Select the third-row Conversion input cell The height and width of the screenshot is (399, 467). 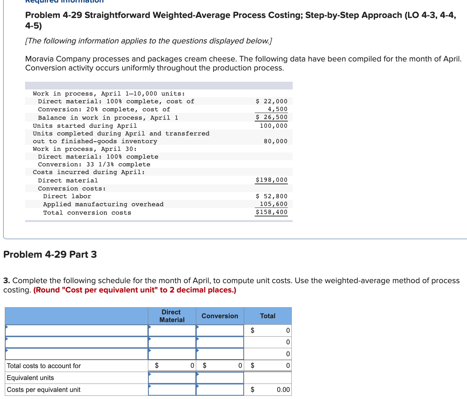click(220, 354)
